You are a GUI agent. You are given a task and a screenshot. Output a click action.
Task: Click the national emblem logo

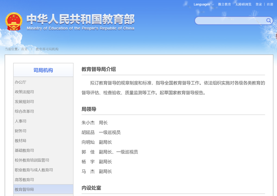point(14,22)
